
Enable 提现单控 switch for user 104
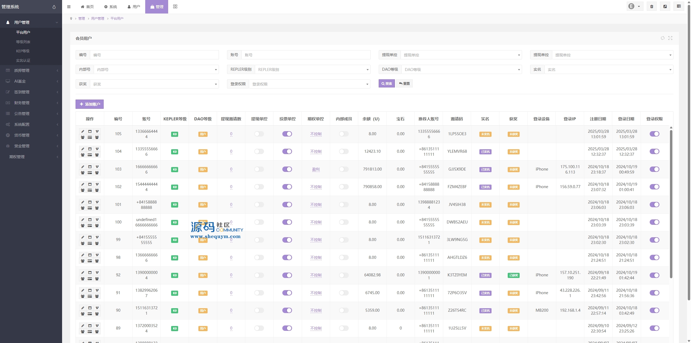click(259, 151)
